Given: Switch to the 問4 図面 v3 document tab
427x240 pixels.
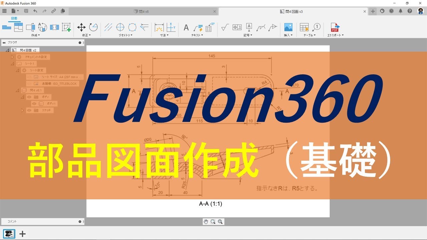Looking at the screenshot, I should coord(294,11).
